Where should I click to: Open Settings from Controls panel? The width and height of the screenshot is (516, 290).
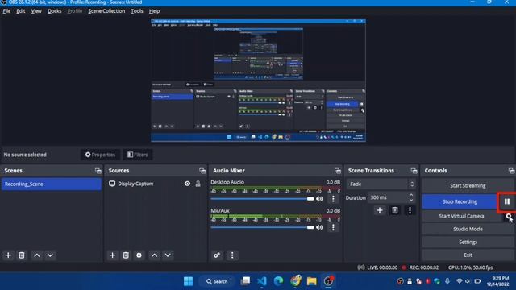[468, 242]
